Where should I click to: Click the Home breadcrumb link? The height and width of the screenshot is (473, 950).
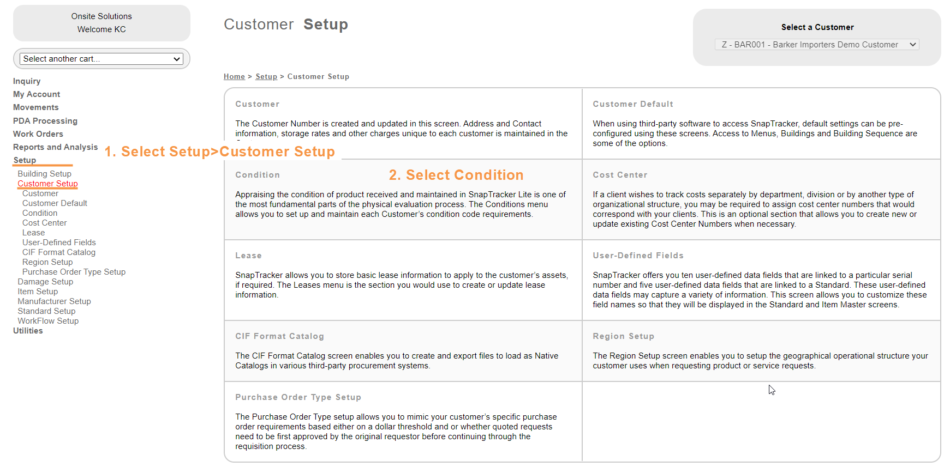234,77
